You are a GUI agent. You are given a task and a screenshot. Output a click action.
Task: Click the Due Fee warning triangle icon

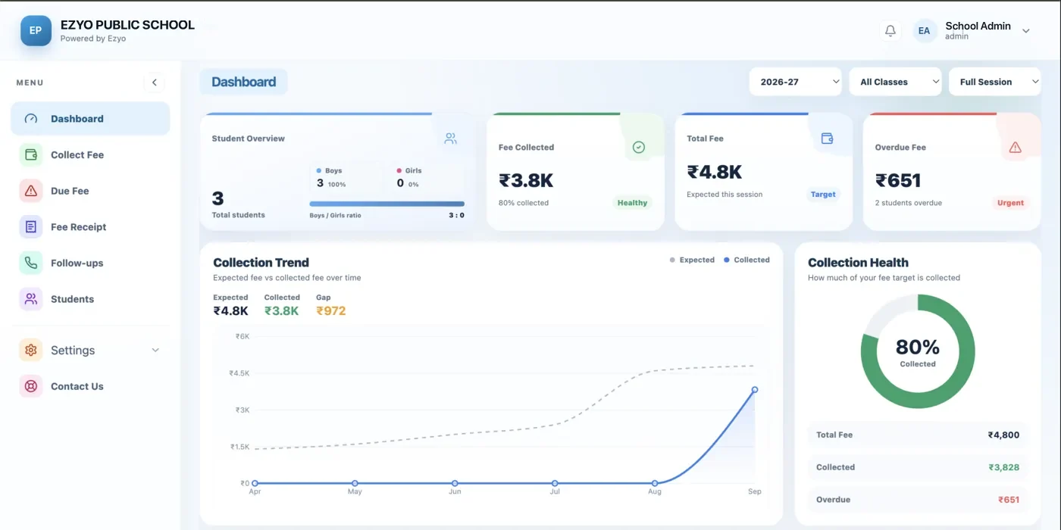(31, 191)
